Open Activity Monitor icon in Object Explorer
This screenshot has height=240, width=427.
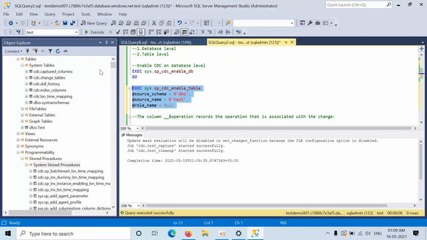(65, 51)
